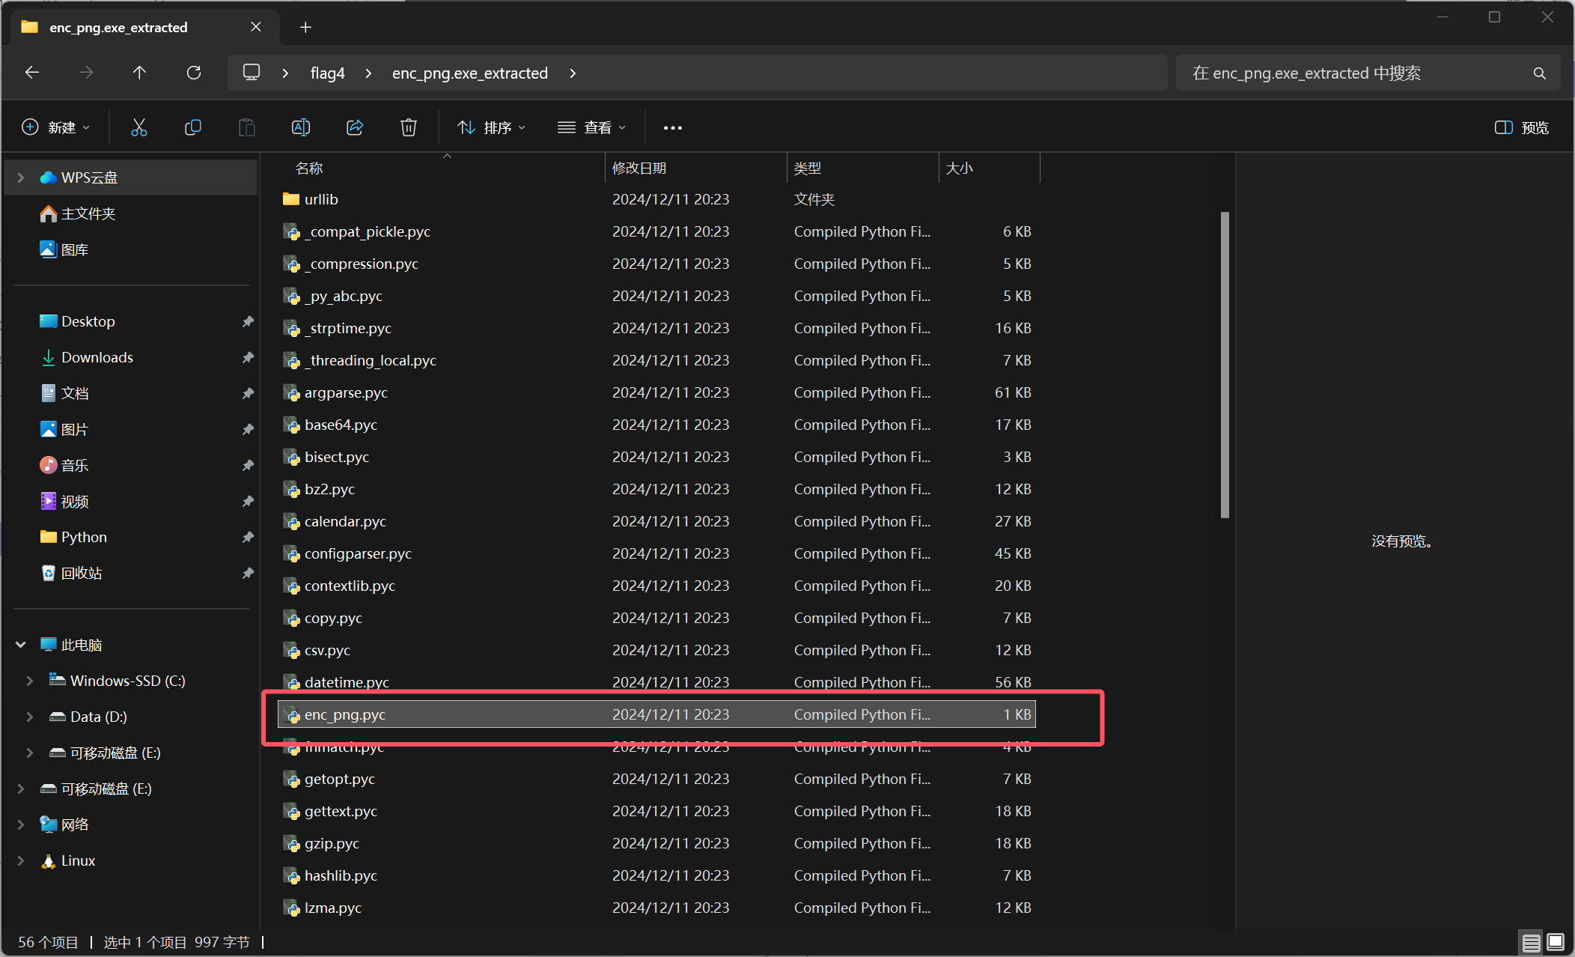Expand WPS云盘 tree node
The width and height of the screenshot is (1575, 957).
tap(21, 177)
